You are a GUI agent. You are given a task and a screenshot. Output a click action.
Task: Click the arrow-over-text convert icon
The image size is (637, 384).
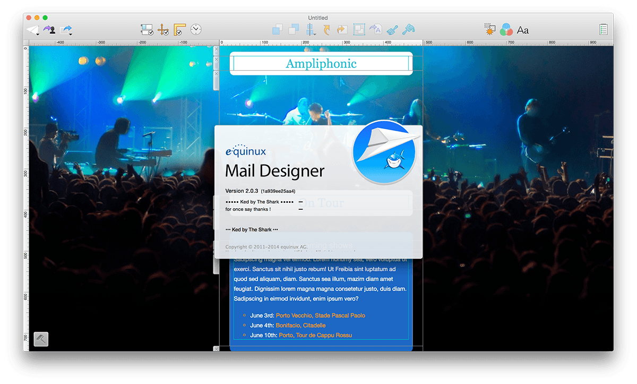[x=375, y=30]
